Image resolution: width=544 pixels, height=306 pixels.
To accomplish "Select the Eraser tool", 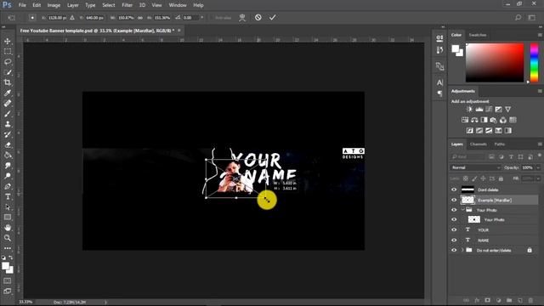I will coord(8,145).
